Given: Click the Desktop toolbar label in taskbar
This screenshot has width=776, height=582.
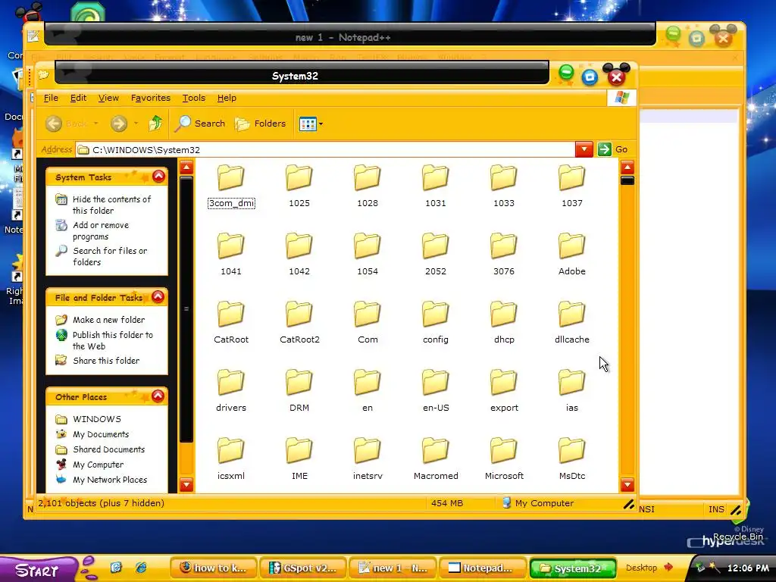Looking at the screenshot, I should [641, 568].
